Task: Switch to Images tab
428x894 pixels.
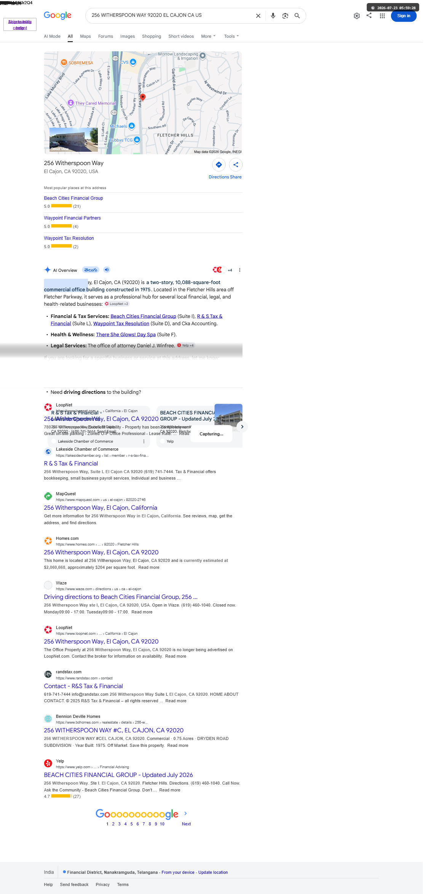Action: pos(128,36)
